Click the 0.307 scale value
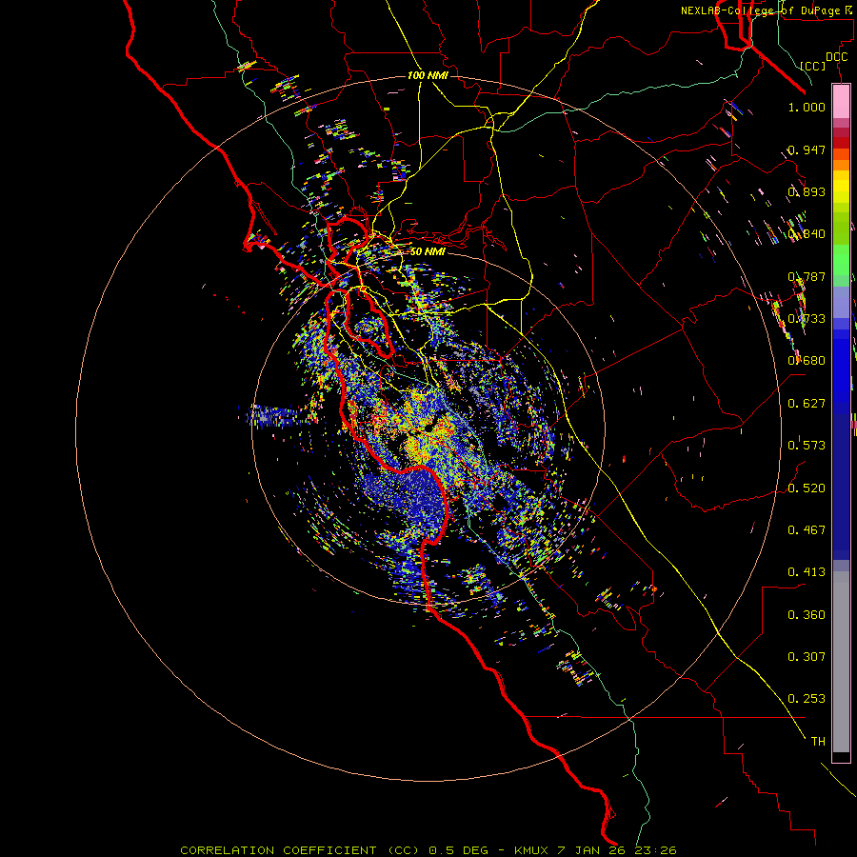The height and width of the screenshot is (857, 857). click(x=807, y=657)
